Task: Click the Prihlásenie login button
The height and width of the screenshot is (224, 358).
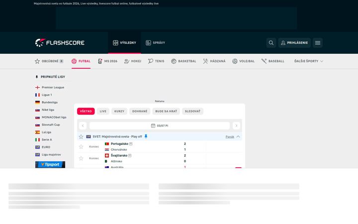Action: pyautogui.click(x=294, y=43)
